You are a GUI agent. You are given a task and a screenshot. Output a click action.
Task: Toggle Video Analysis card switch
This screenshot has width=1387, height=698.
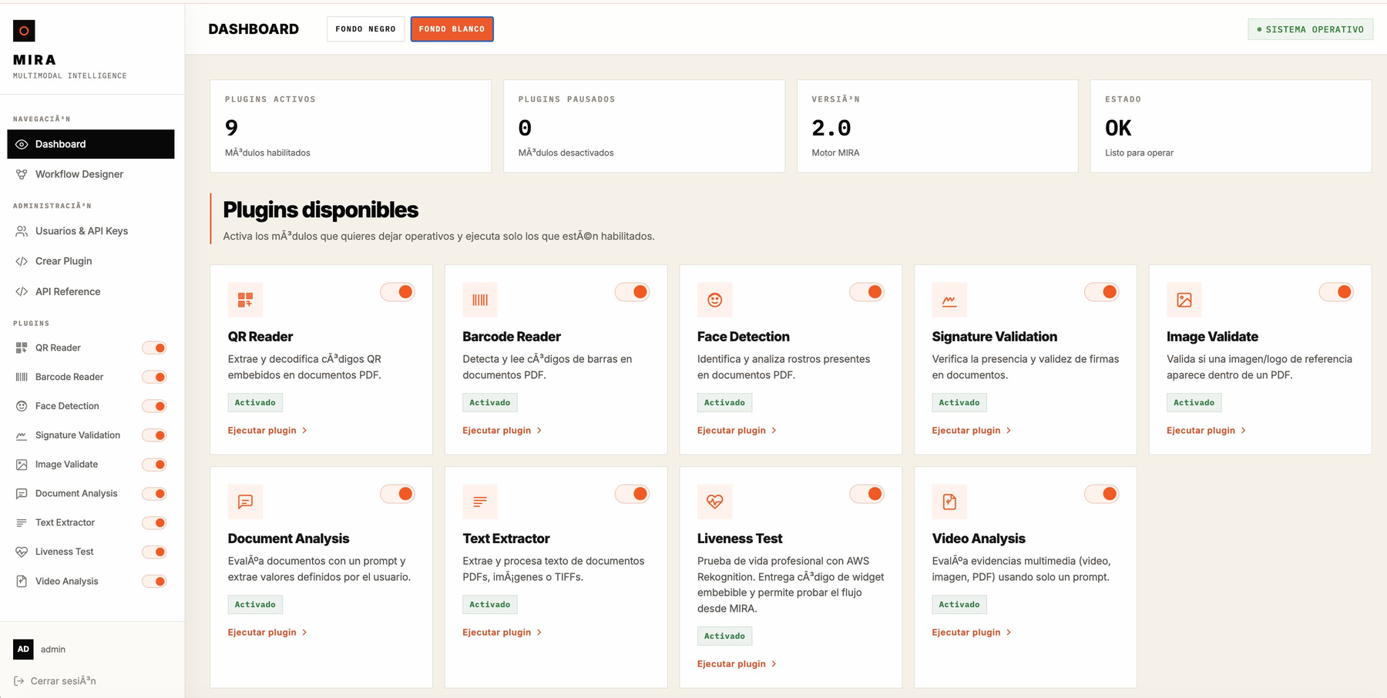[1102, 494]
